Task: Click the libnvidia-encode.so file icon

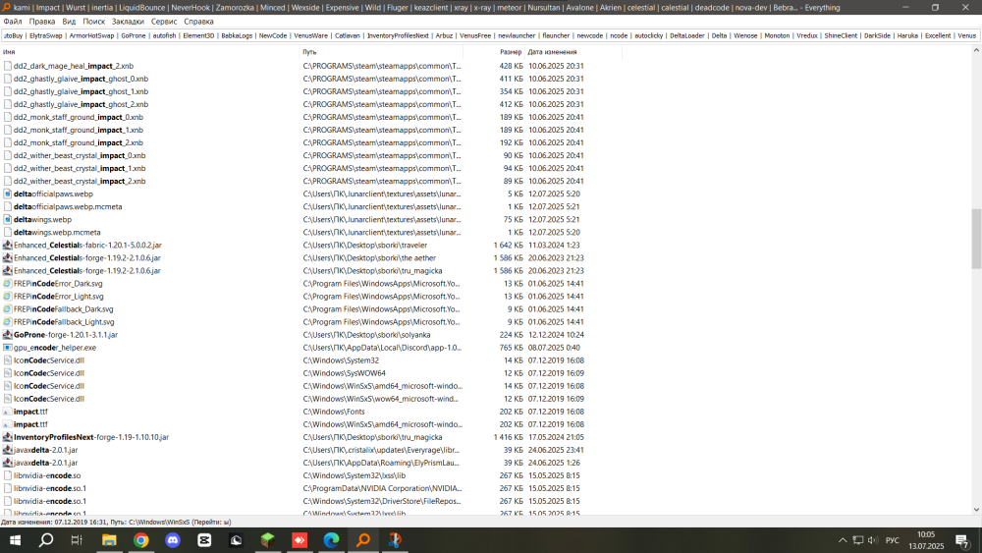Action: [8, 475]
